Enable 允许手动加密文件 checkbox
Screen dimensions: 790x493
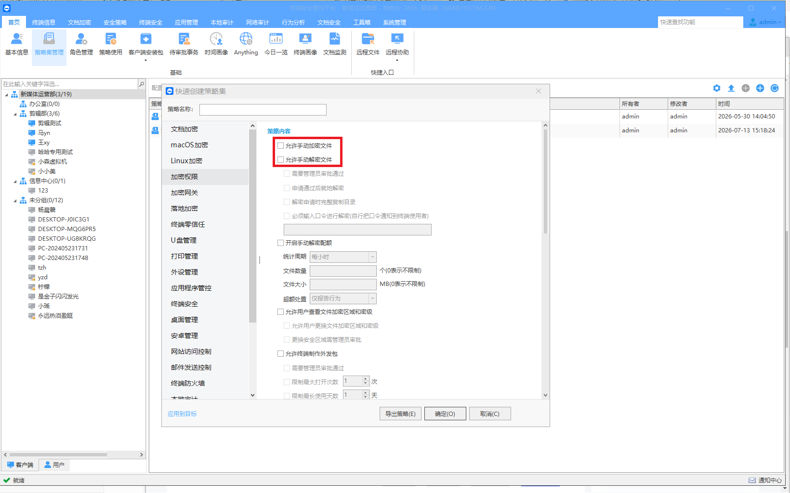click(280, 145)
